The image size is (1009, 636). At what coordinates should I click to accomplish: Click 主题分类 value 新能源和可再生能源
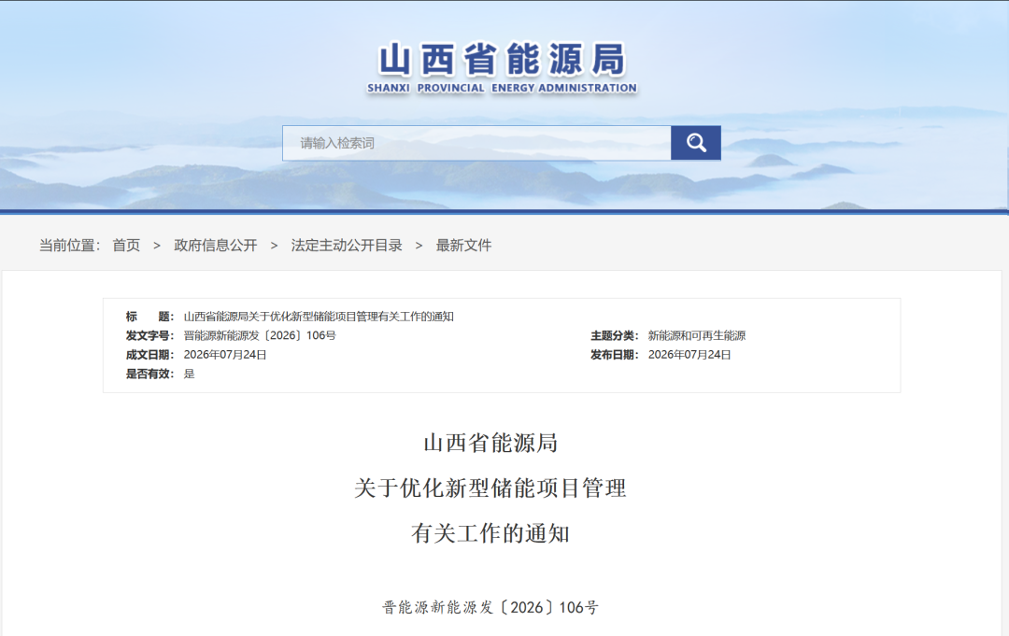pos(696,335)
